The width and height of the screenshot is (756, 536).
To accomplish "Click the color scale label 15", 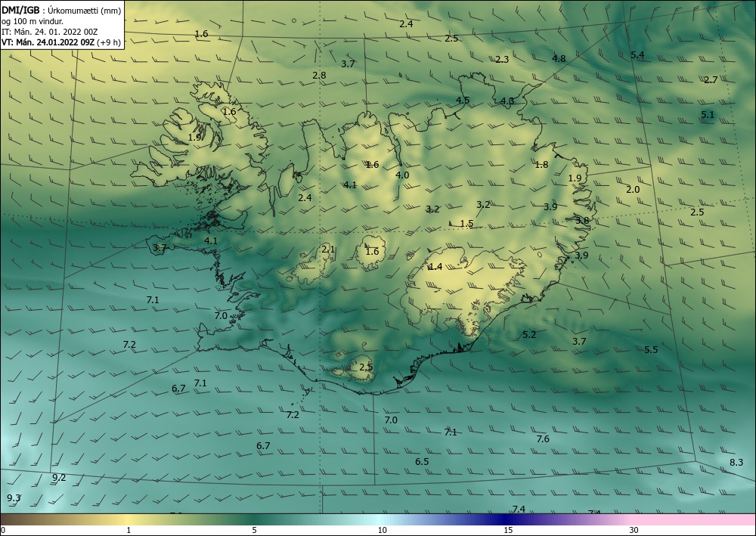I will 508,531.
